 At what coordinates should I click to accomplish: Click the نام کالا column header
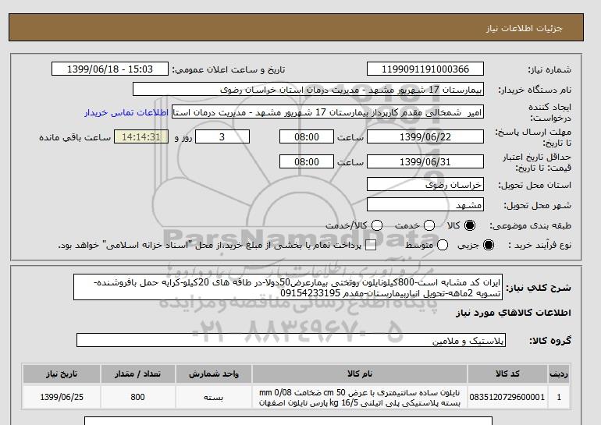point(360,374)
